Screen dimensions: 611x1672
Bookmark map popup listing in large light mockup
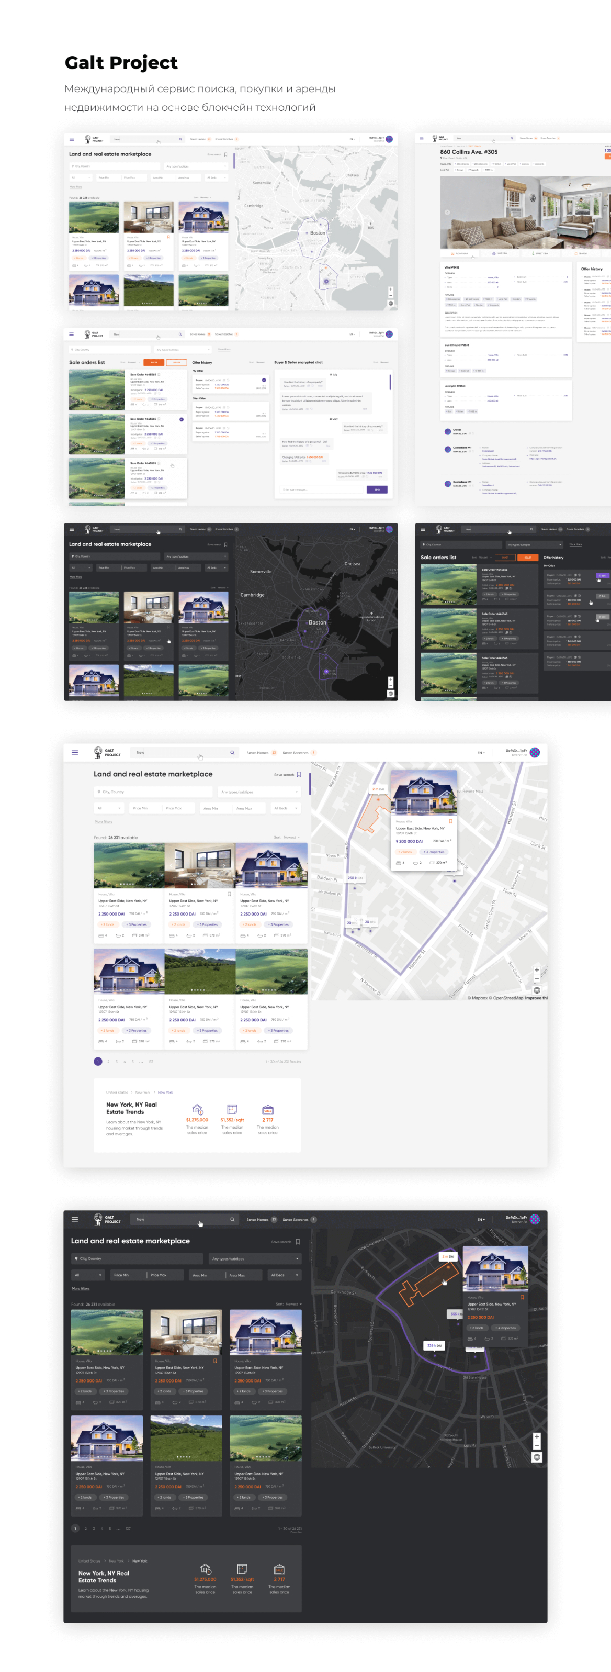pos(450,821)
